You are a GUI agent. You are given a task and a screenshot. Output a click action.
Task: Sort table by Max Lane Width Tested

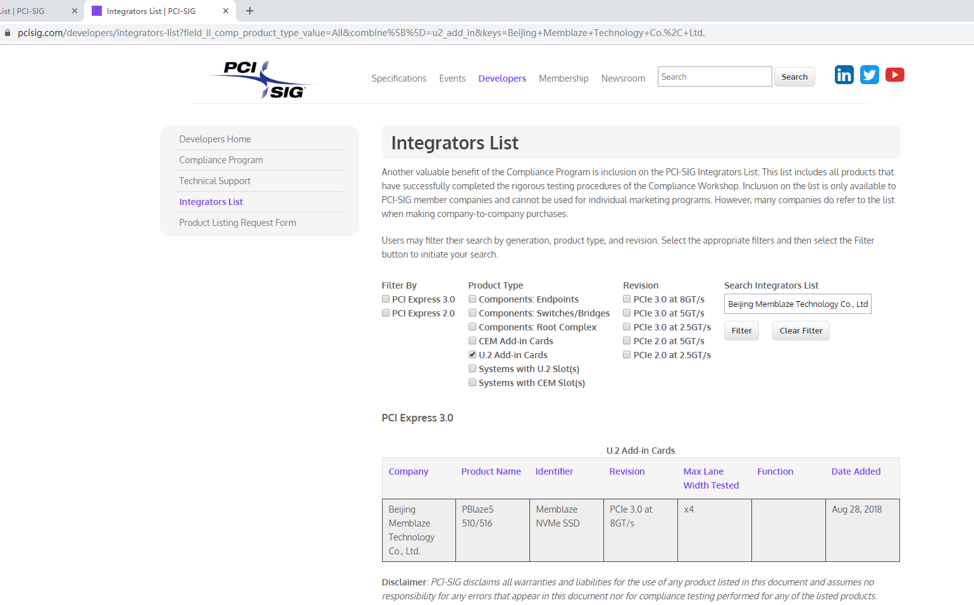[711, 478]
